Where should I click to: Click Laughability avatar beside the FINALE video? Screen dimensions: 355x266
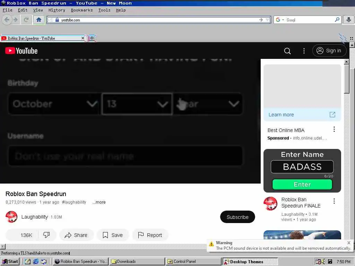[270, 203]
